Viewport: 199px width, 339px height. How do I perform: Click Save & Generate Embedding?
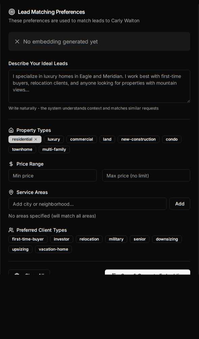click(147, 274)
